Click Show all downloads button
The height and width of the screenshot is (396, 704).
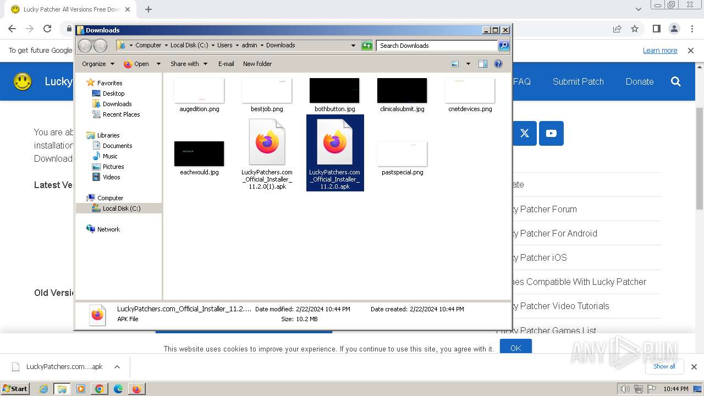click(x=664, y=366)
